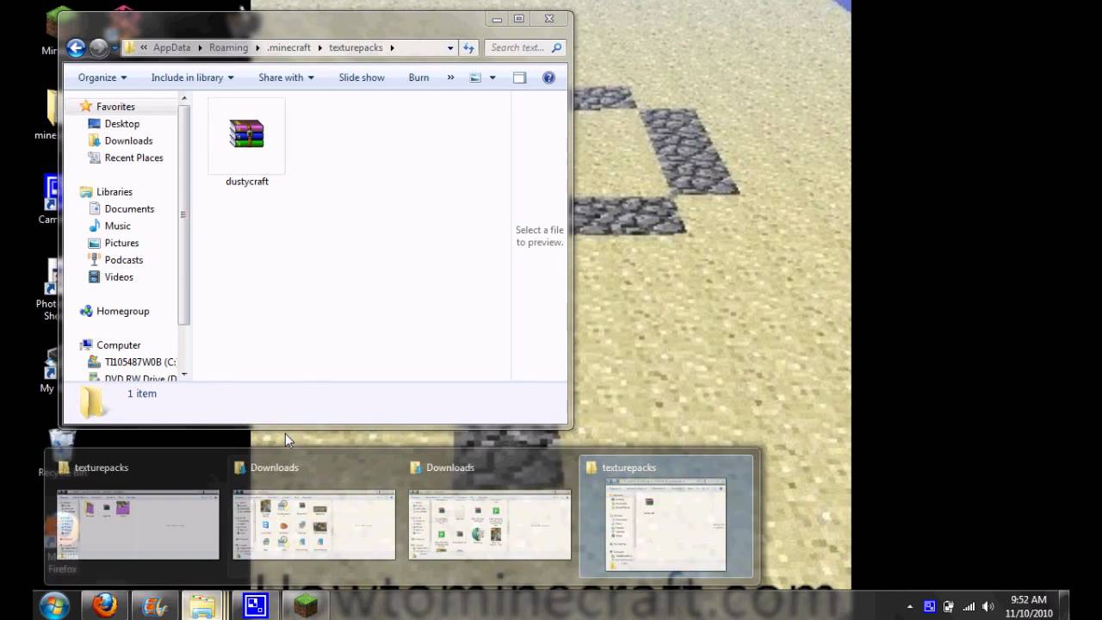
Task: Open Firefox from the taskbar
Action: (104, 605)
